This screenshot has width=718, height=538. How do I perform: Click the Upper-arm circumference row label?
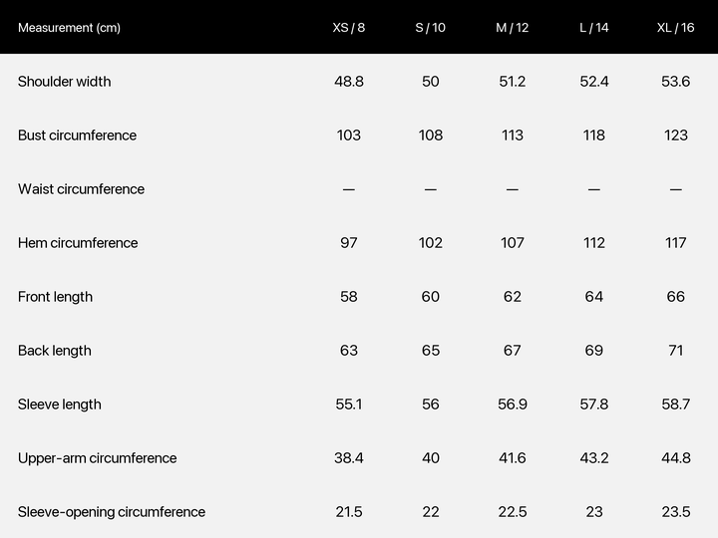(x=97, y=458)
